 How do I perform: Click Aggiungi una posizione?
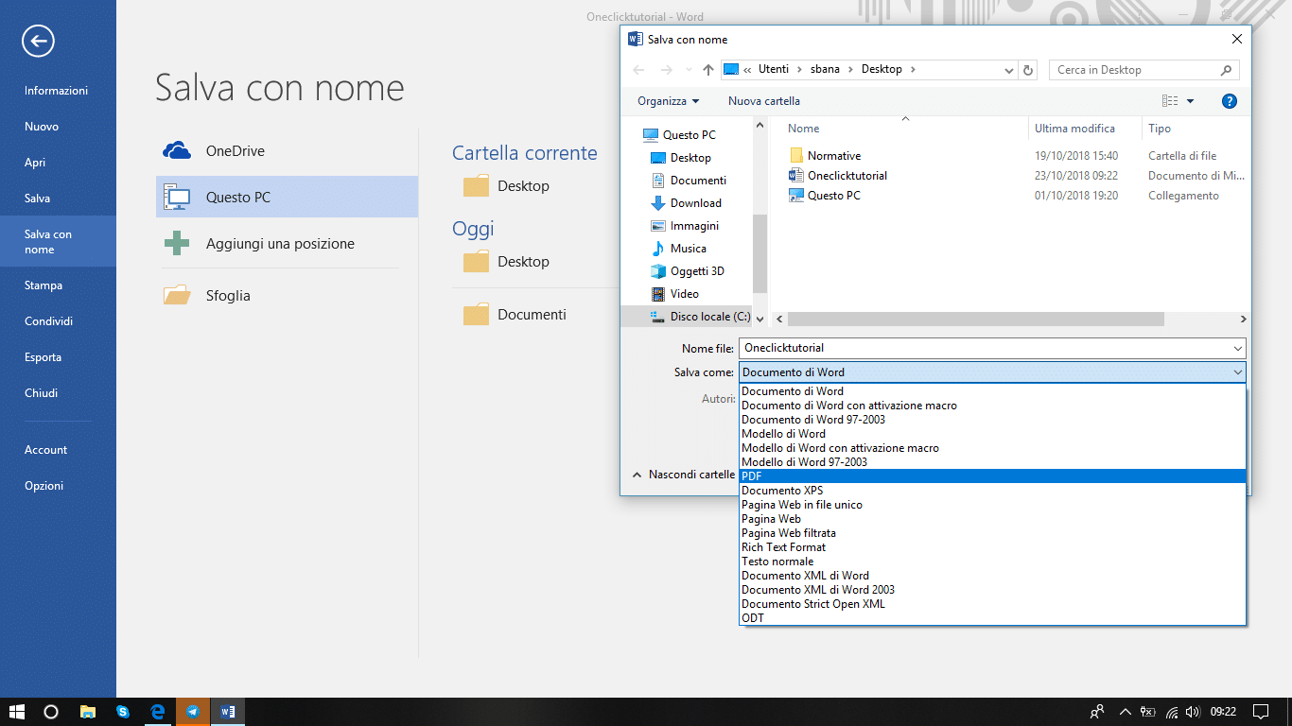tap(287, 244)
